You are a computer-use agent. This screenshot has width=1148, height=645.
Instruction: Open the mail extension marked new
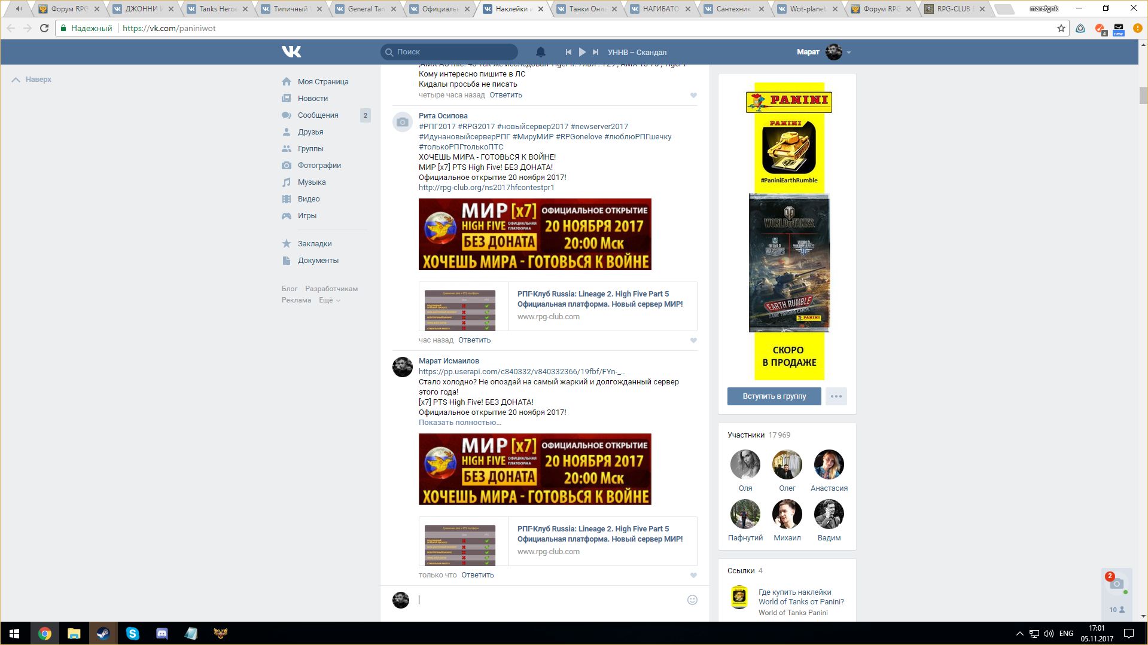pos(1118,29)
